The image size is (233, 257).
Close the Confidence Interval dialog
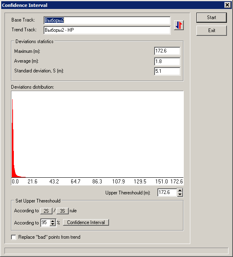point(227,5)
